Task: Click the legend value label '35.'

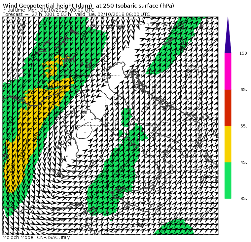Action: (x=244, y=199)
